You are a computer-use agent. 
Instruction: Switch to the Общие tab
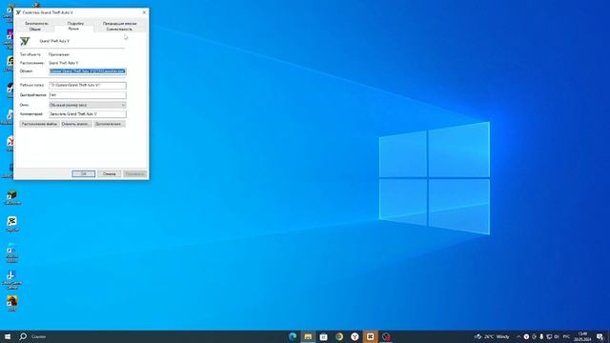pyautogui.click(x=35, y=30)
